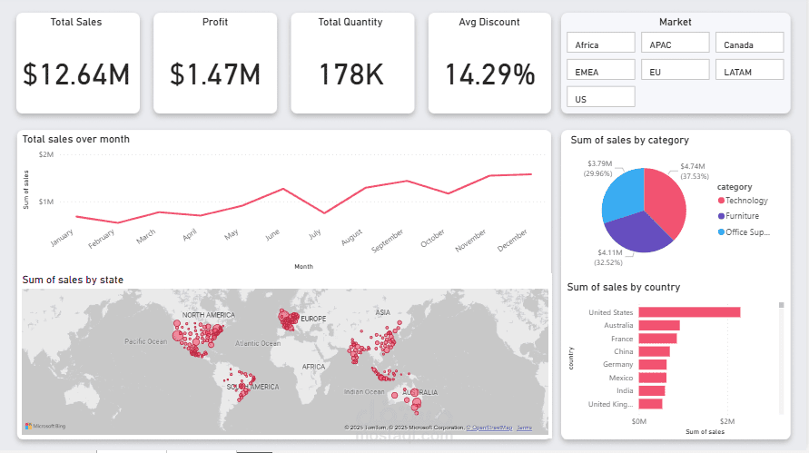Select the Australia sales bar

pos(659,326)
